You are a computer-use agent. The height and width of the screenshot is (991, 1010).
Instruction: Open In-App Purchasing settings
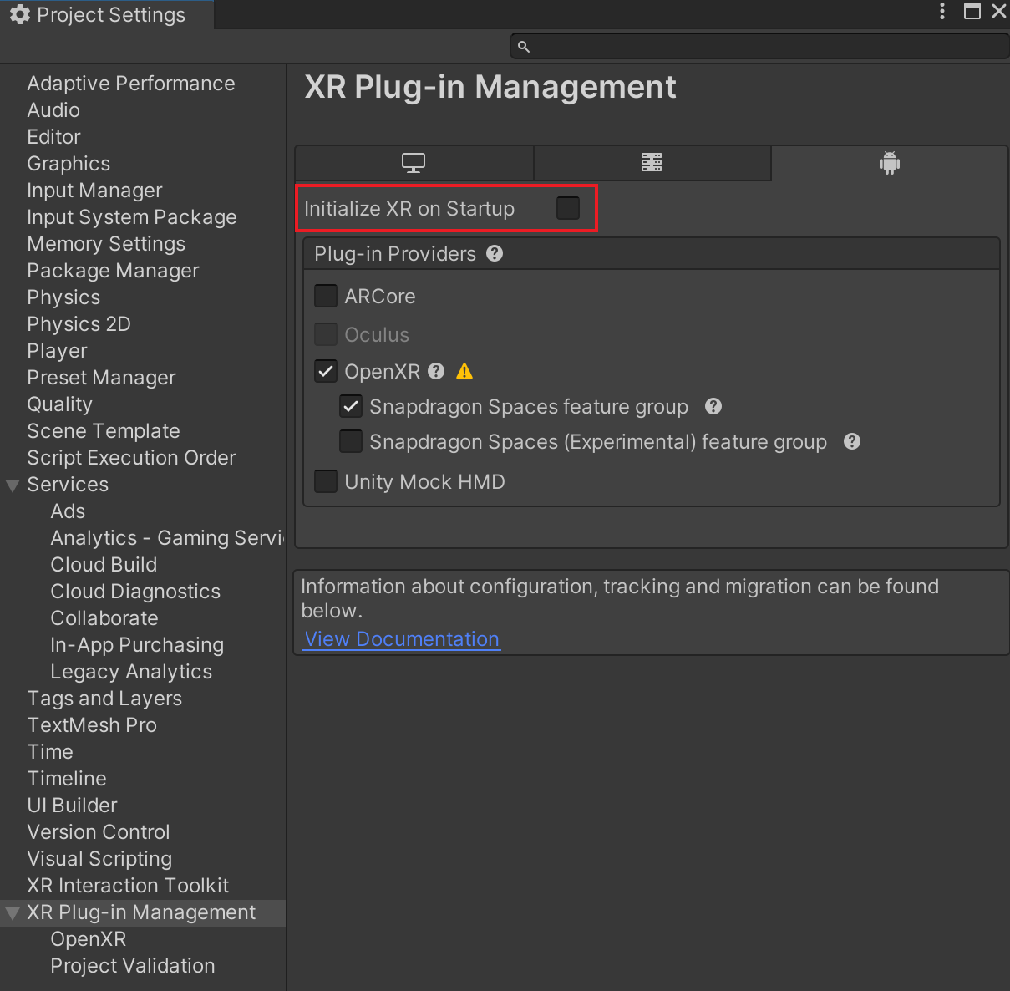click(137, 645)
